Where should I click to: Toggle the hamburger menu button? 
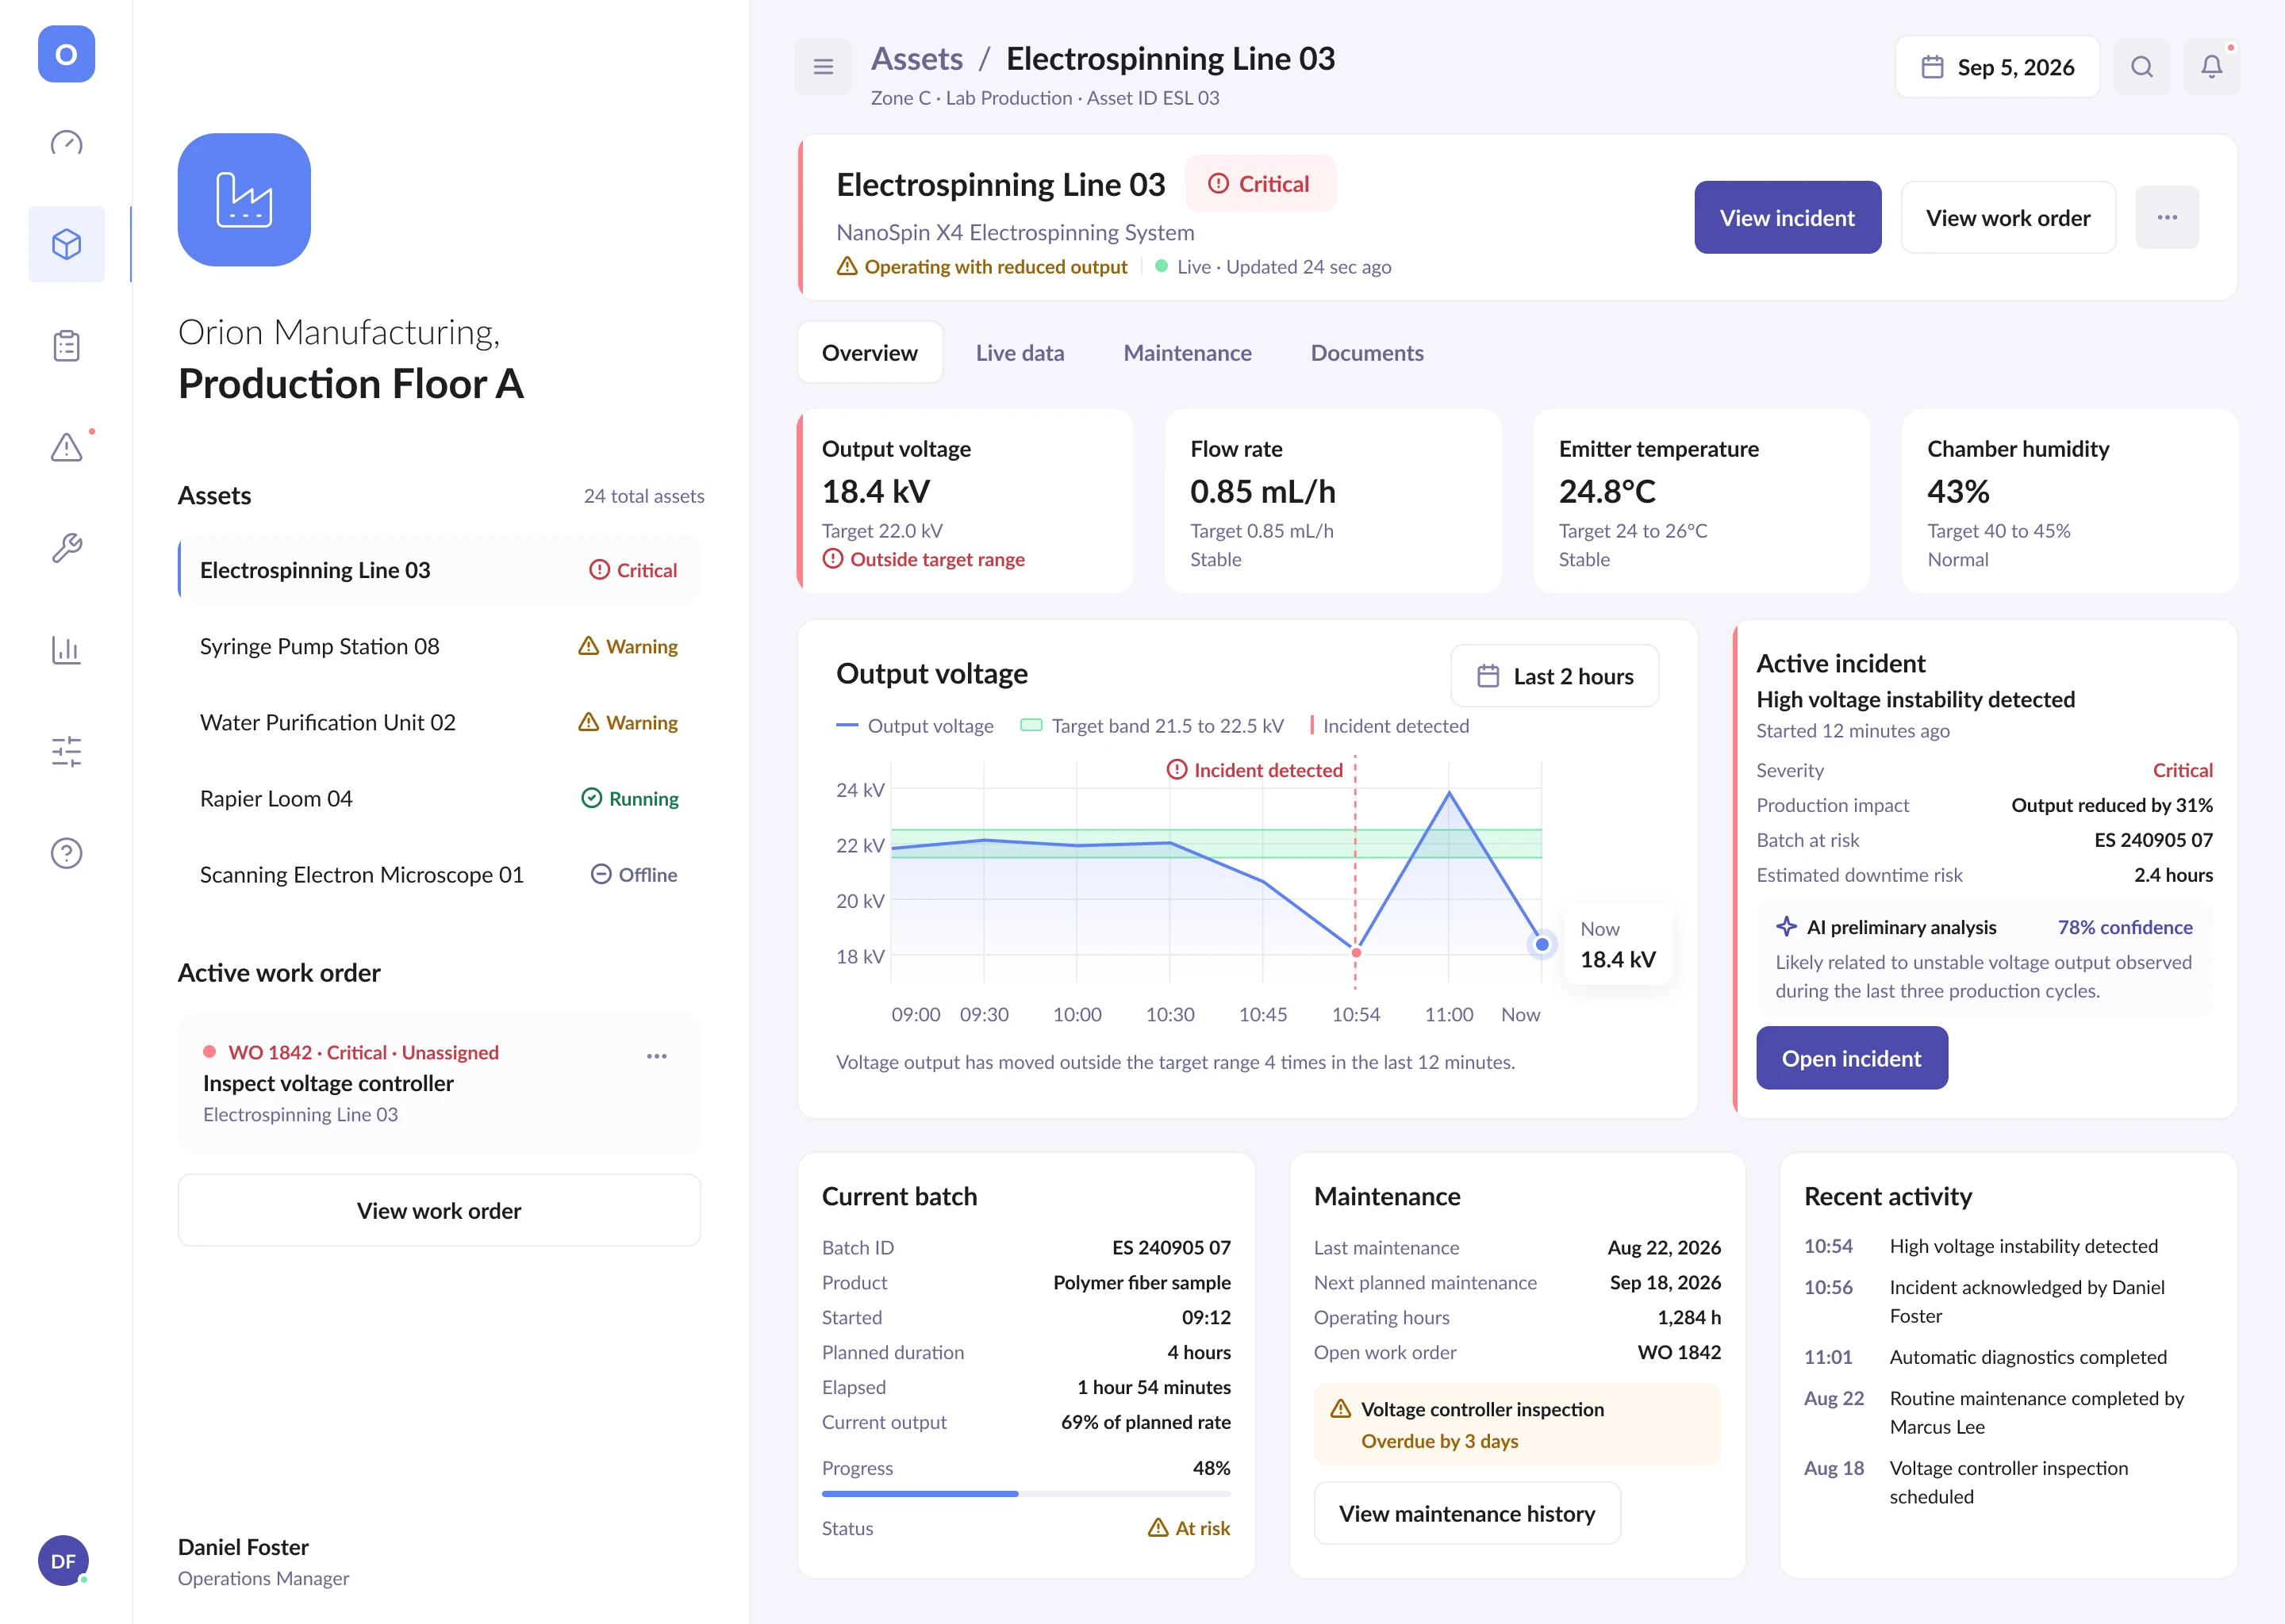[824, 67]
